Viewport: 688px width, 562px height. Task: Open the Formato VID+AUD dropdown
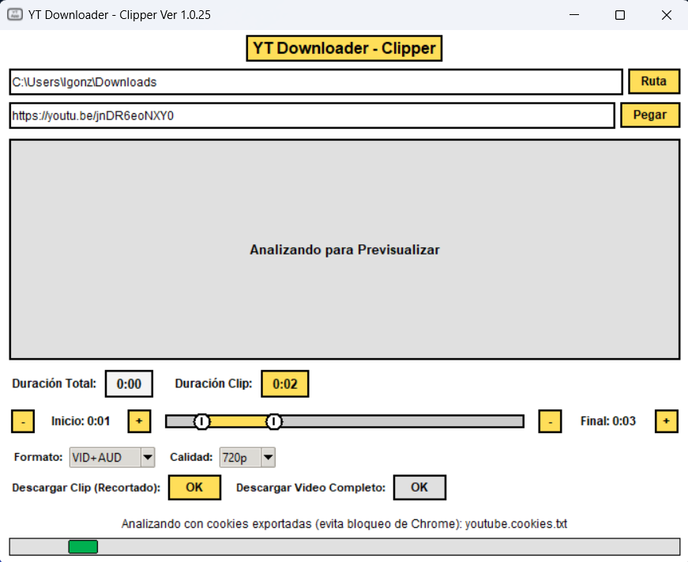coord(112,458)
